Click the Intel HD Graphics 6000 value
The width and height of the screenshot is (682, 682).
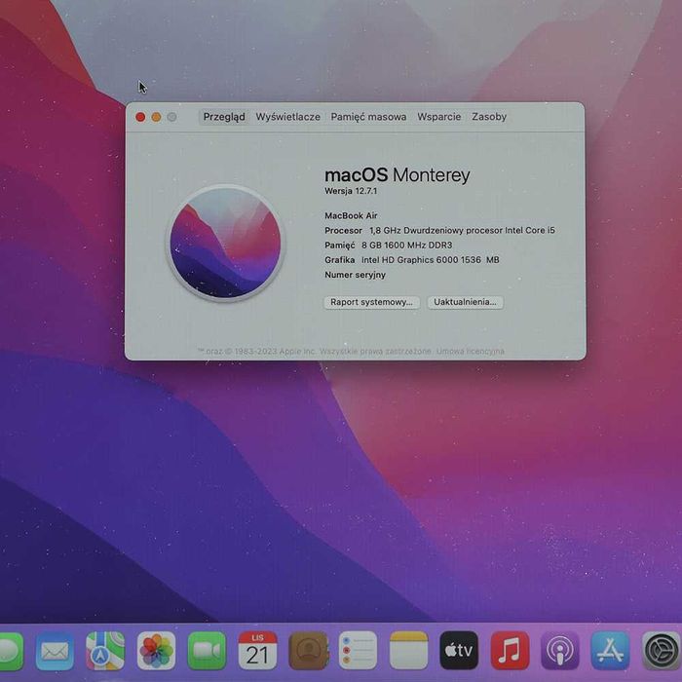431,260
